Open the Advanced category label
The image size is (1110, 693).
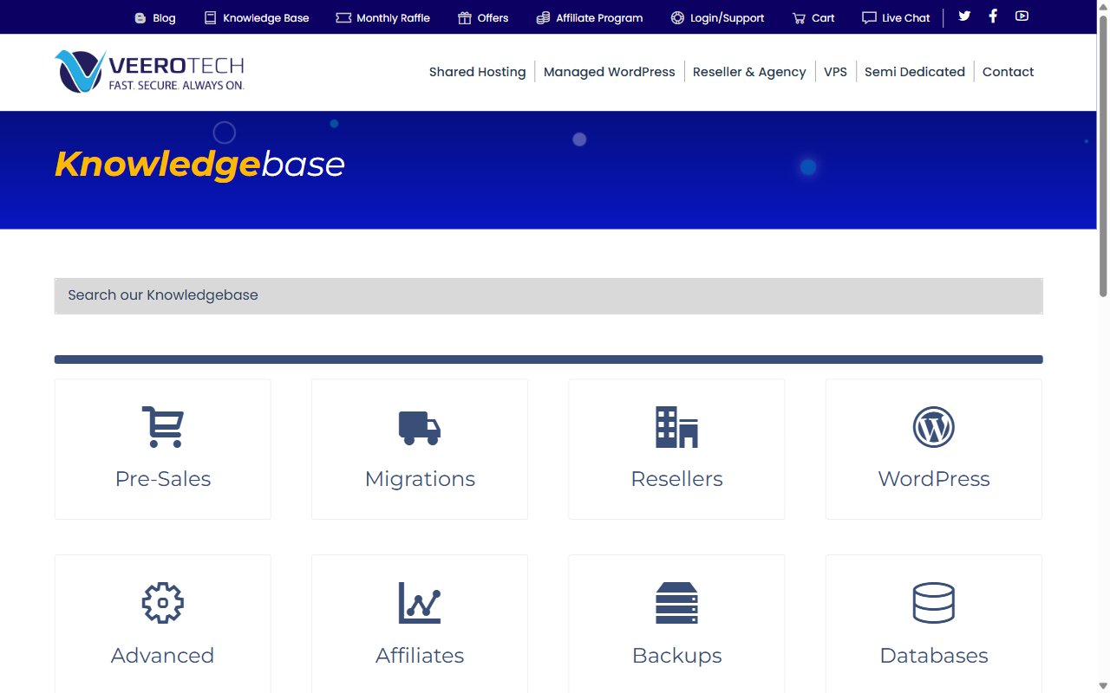pos(162,656)
